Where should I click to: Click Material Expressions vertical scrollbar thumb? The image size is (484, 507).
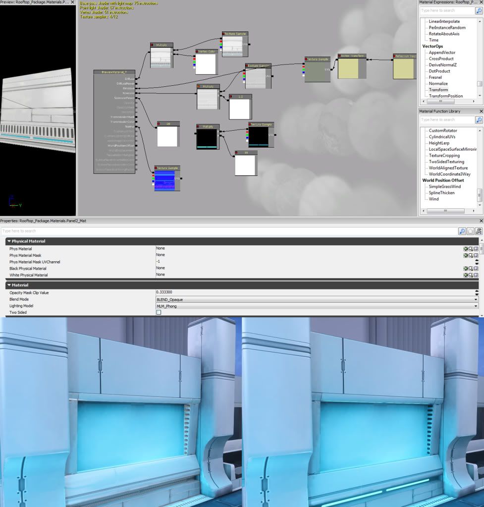[x=480, y=84]
